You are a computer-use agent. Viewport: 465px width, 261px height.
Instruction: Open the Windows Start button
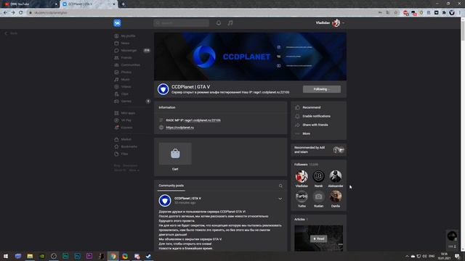(6, 256)
